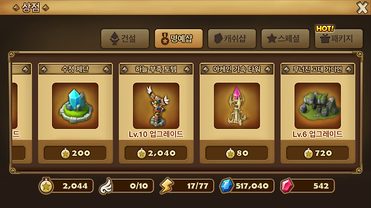The width and height of the screenshot is (371, 208).
Task: Purchase guardian upgrade for 720 glory points
Action: point(317,153)
